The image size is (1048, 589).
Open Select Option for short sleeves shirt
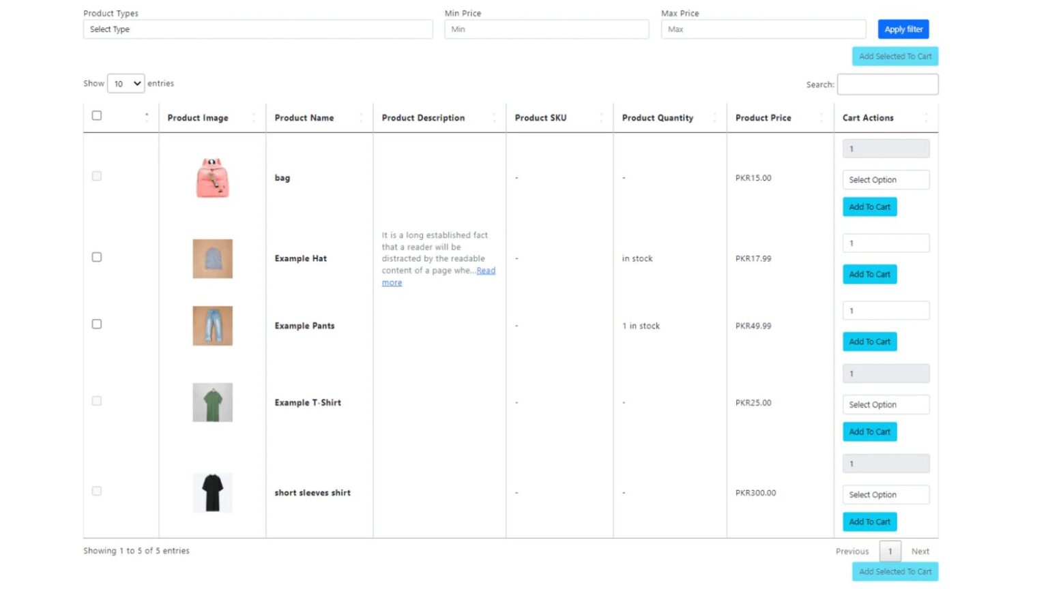(886, 494)
